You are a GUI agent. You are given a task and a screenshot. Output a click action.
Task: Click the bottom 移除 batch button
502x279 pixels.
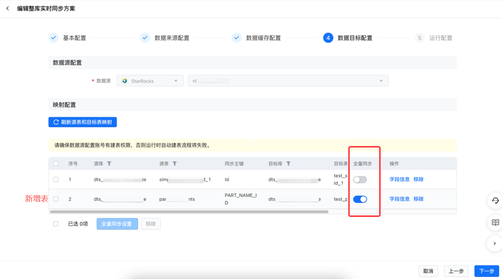(151, 224)
